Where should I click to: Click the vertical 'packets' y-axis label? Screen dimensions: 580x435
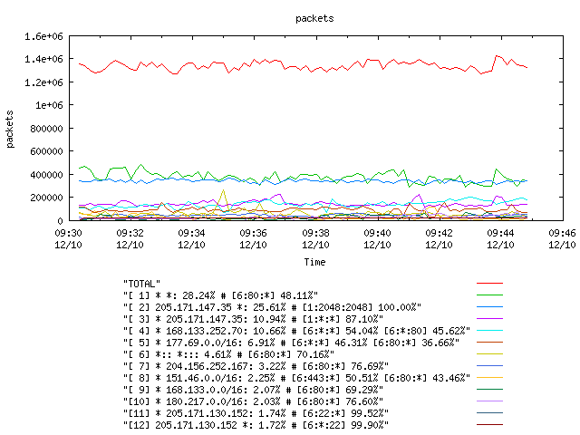point(10,129)
